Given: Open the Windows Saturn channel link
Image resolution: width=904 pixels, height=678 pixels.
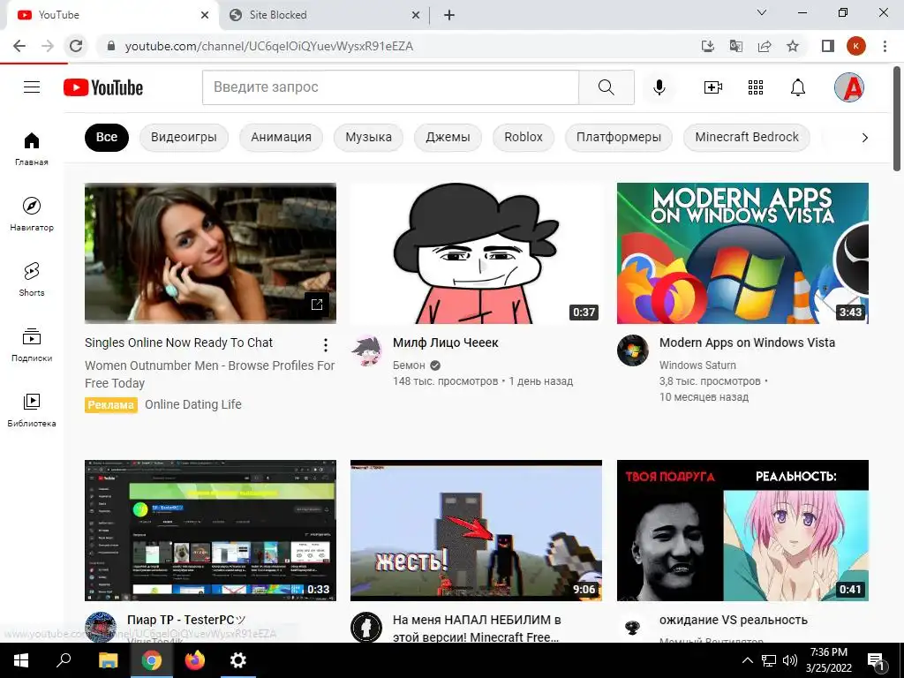Looking at the screenshot, I should coord(697,365).
